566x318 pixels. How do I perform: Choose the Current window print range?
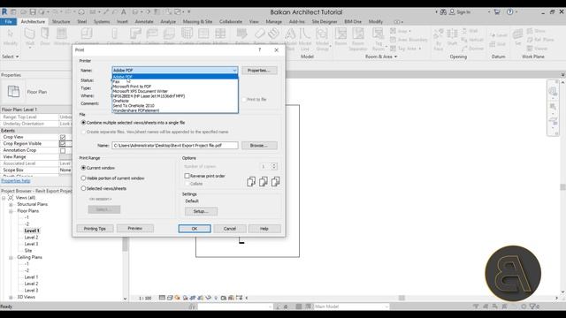click(x=83, y=168)
